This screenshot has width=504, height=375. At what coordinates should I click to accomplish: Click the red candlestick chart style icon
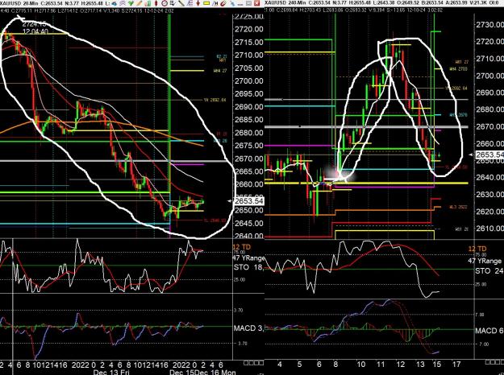click(156, 3)
